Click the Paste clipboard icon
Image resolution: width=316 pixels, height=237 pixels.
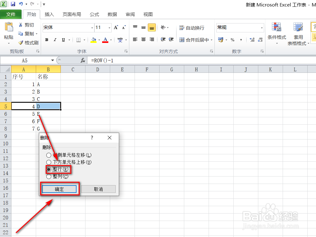pos(9,27)
